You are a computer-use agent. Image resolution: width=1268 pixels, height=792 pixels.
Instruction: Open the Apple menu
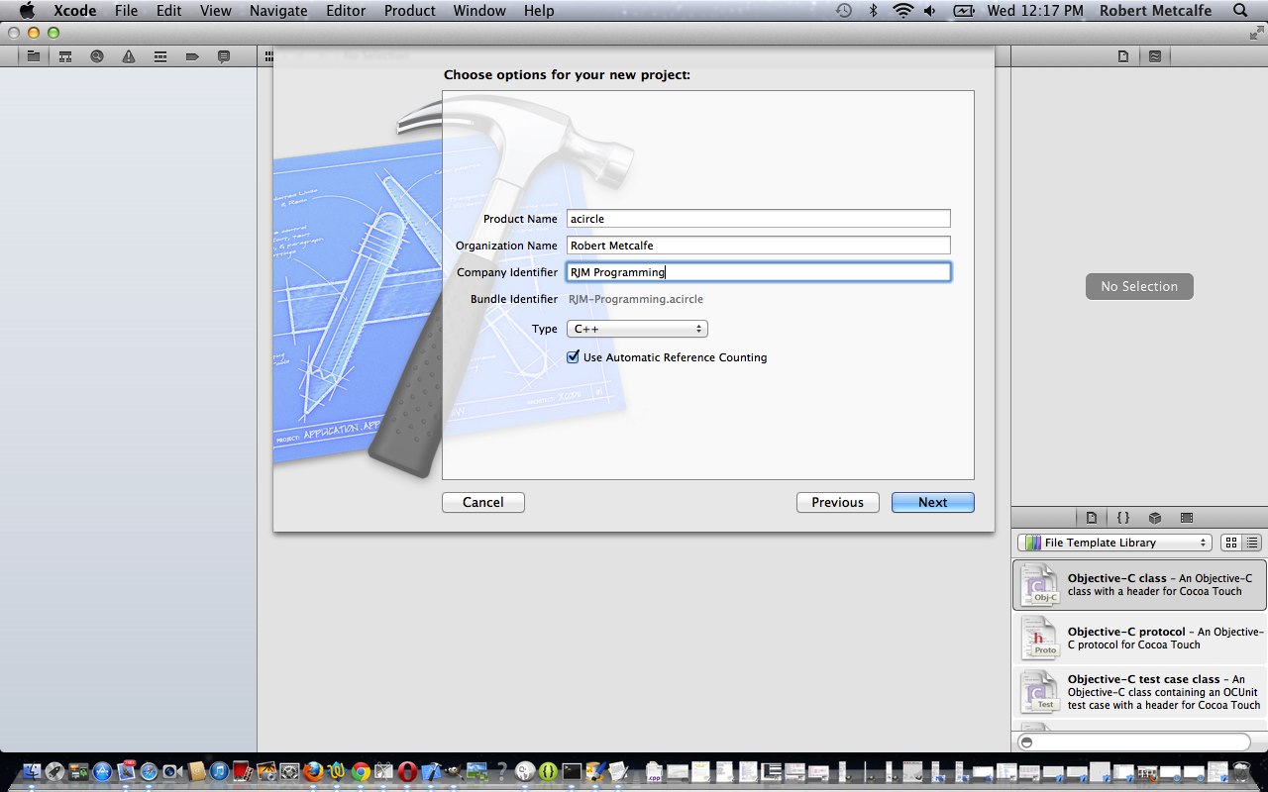[x=27, y=11]
